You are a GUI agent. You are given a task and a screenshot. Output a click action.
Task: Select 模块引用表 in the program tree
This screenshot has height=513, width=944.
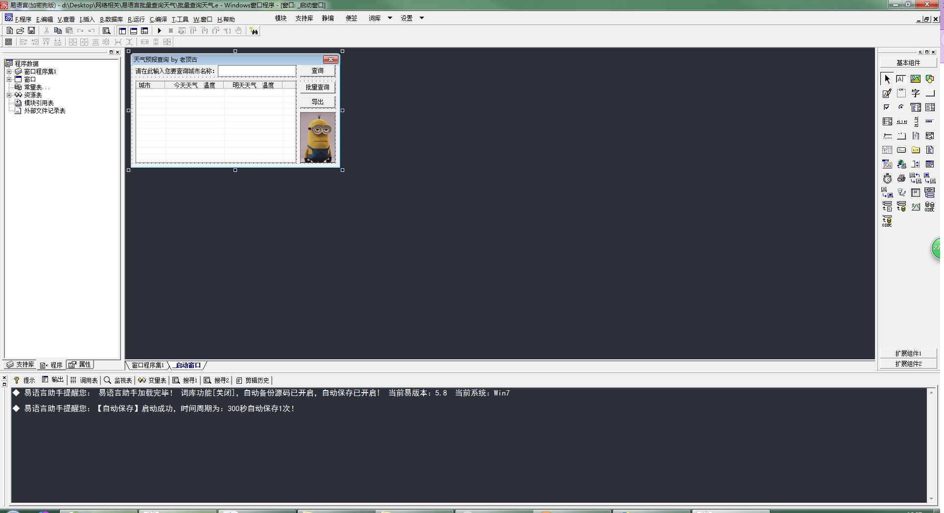click(x=39, y=103)
